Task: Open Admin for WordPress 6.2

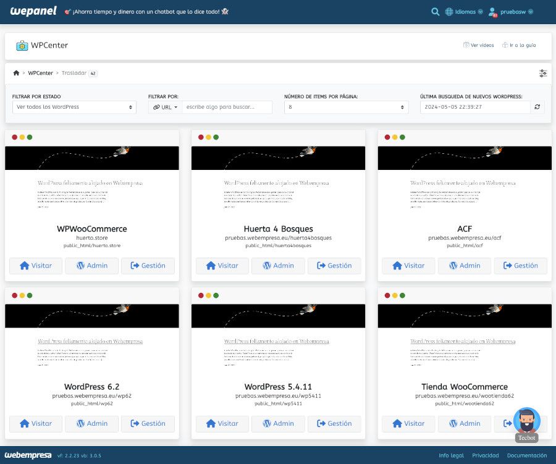Action: pyautogui.click(x=92, y=424)
